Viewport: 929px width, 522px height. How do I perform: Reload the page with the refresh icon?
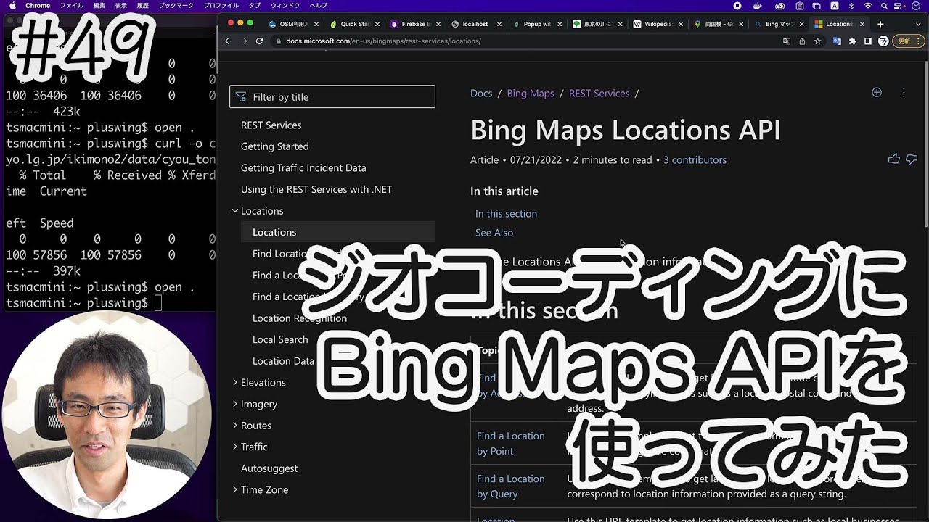pos(259,41)
